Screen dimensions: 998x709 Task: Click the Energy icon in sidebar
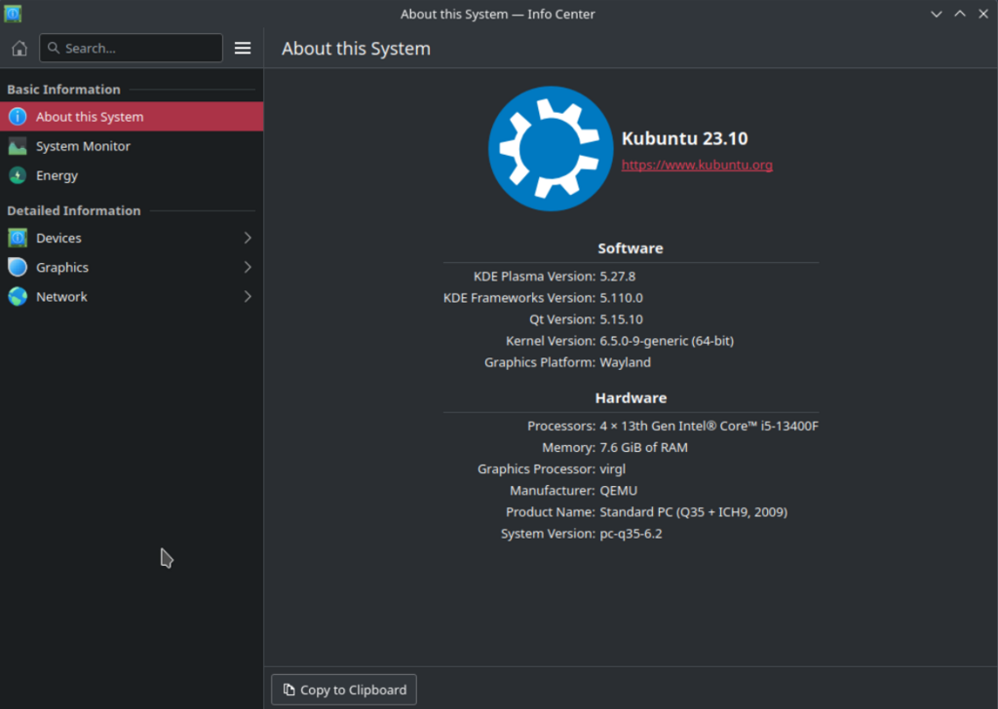18,175
